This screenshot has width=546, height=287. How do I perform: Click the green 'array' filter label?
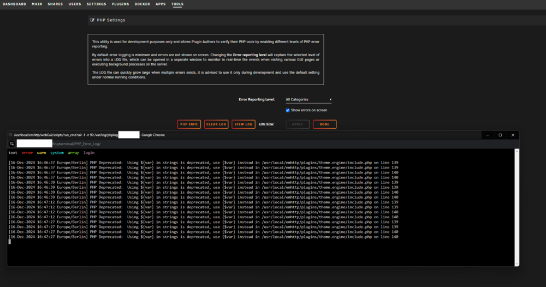[74, 153]
